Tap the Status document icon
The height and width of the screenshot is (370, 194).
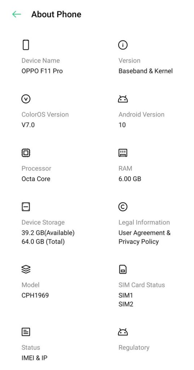(26, 332)
